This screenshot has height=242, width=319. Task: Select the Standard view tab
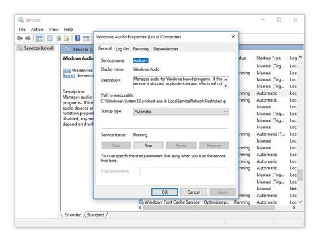[96, 215]
